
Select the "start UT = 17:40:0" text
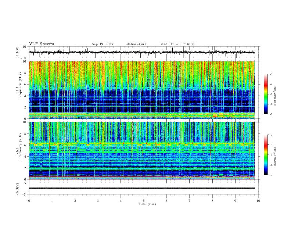(x=177, y=44)
